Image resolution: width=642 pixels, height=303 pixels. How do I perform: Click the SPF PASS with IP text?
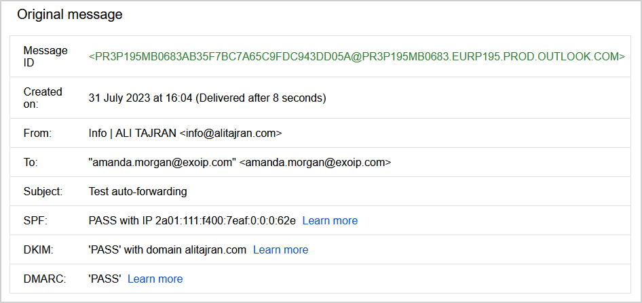pos(192,221)
